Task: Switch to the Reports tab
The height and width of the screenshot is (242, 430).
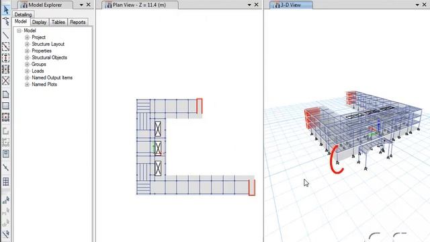Action: pos(78,22)
